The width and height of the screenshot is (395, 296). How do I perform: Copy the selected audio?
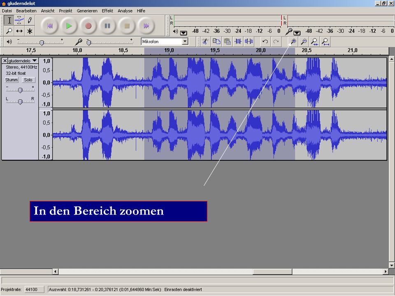point(216,42)
